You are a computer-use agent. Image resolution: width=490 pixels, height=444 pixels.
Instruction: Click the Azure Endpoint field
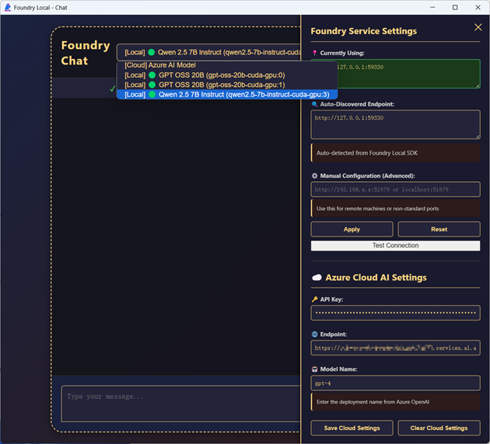click(395, 348)
